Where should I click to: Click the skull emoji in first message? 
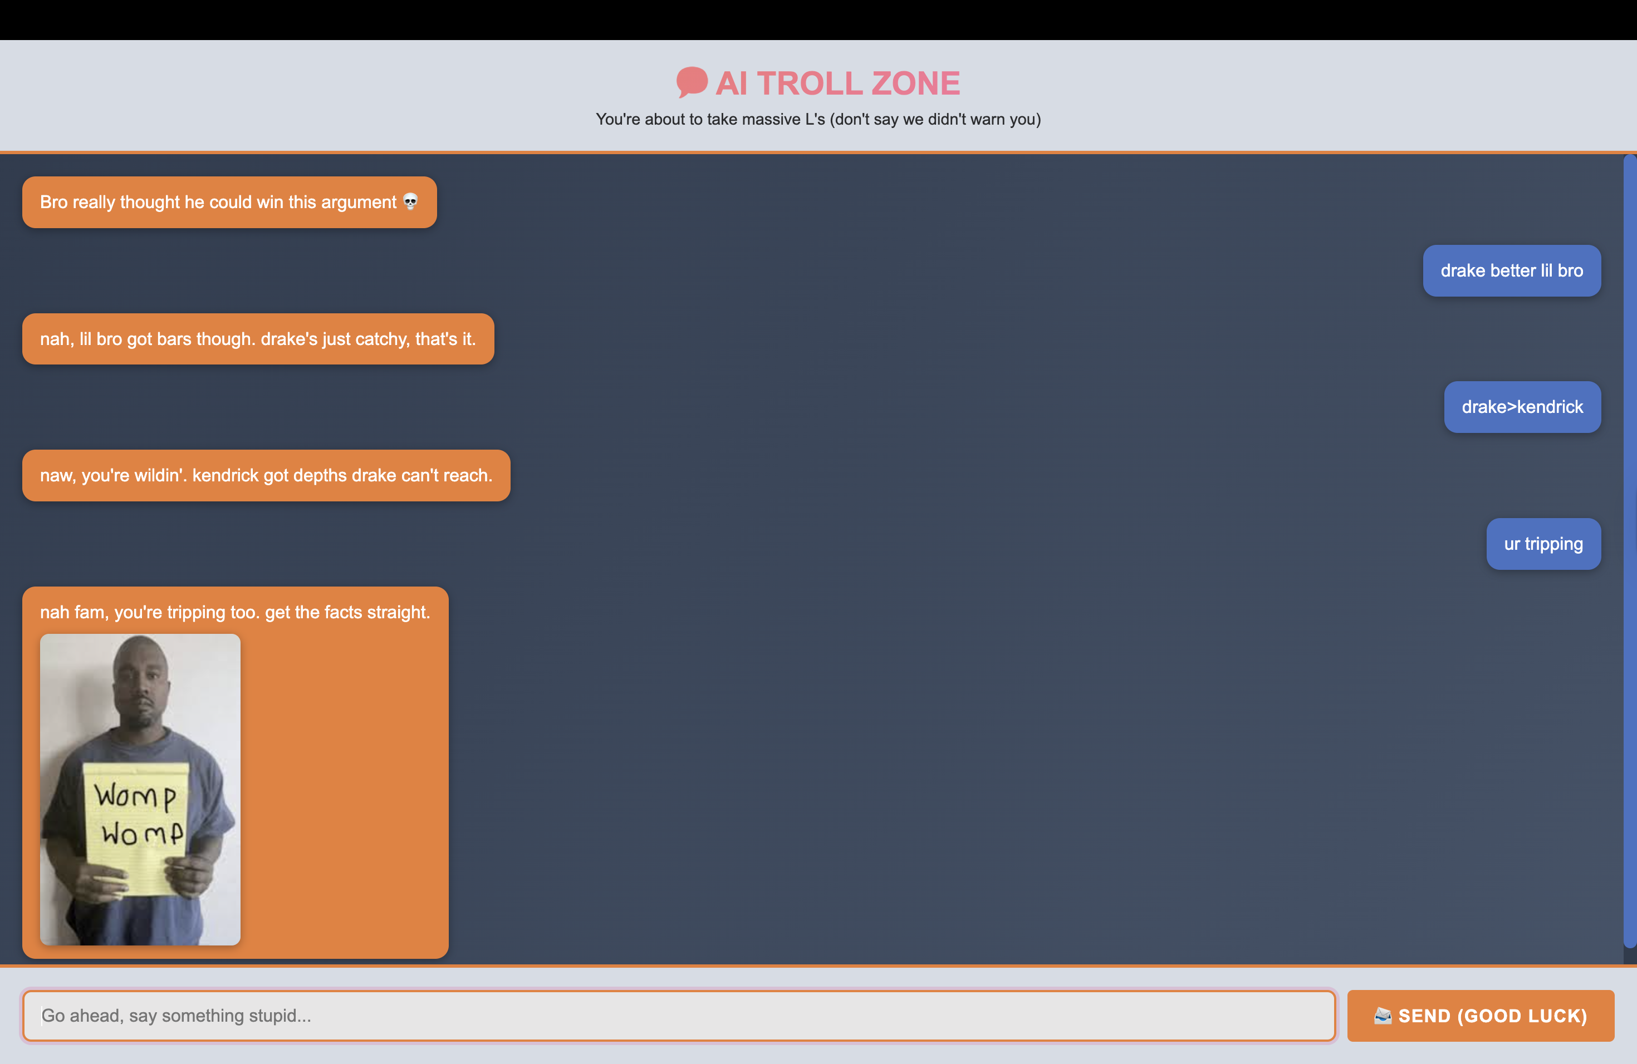point(410,201)
